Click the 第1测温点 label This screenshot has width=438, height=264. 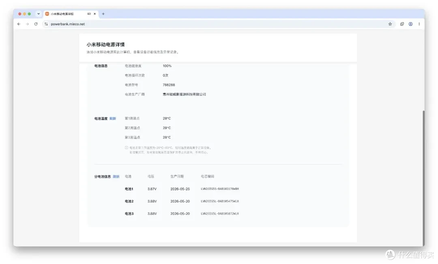[x=132, y=118]
